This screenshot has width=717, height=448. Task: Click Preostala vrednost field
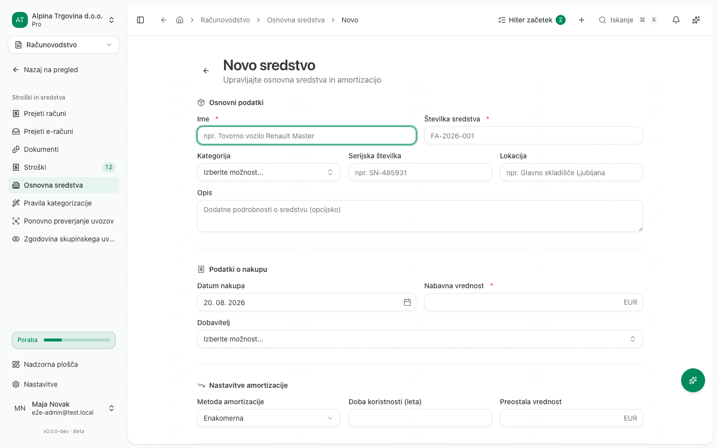pos(572,418)
